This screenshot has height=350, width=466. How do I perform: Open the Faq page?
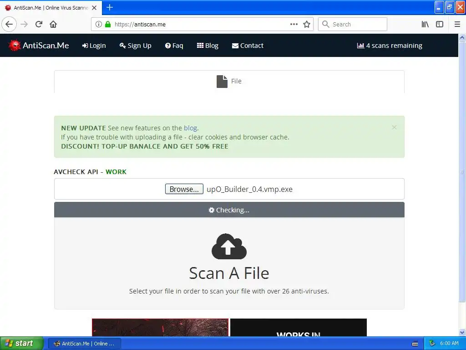(x=174, y=46)
